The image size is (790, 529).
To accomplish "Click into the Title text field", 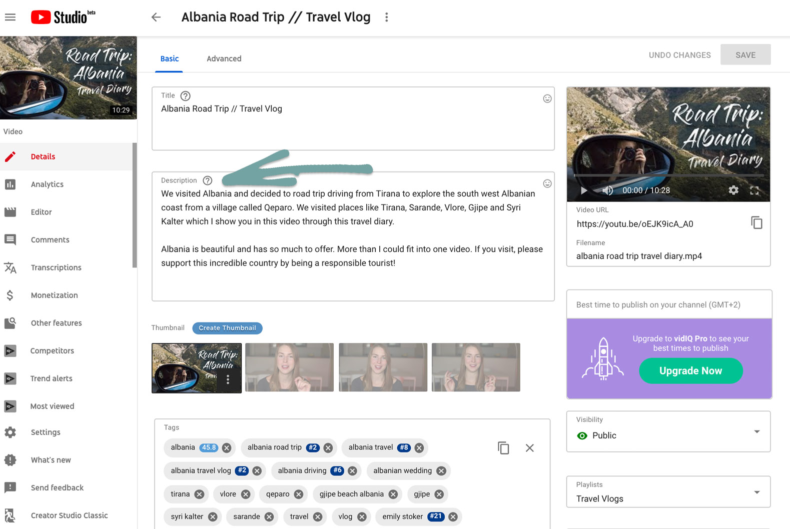I will coord(353,119).
